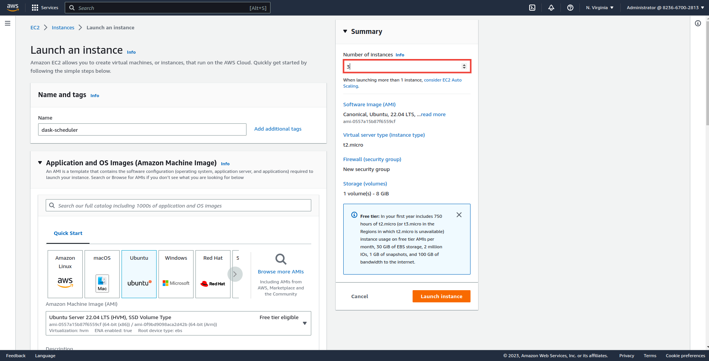Image resolution: width=709 pixels, height=361 pixels.
Task: Select the macOS AMI tile
Action: (102, 274)
